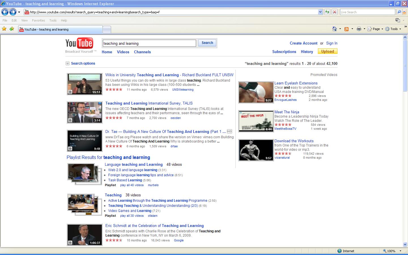408x255 pixels.
Task: Open the Live Search provider dropdown arrow
Action: pos(404,12)
